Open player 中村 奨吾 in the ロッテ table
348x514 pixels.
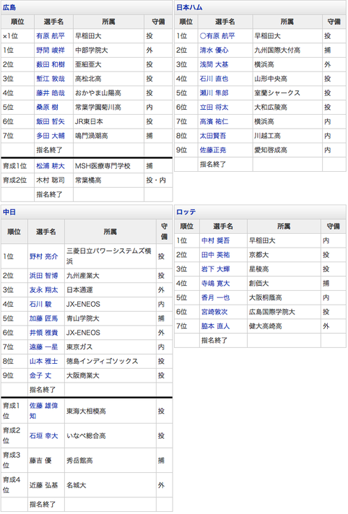(x=216, y=241)
